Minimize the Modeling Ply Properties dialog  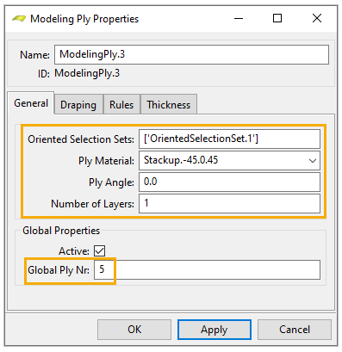[239, 19]
